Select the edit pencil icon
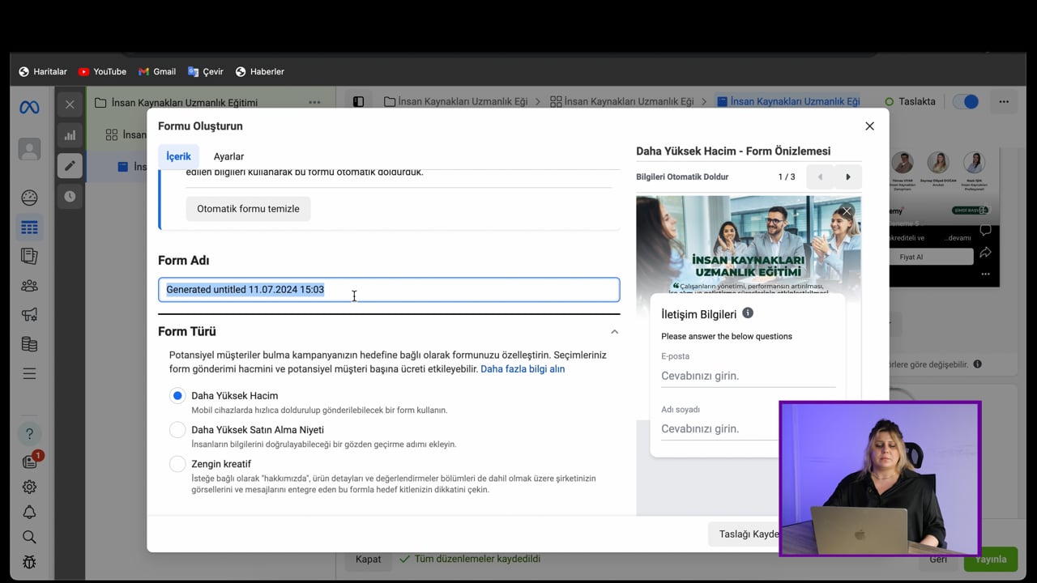This screenshot has height=583, width=1037. [x=70, y=166]
